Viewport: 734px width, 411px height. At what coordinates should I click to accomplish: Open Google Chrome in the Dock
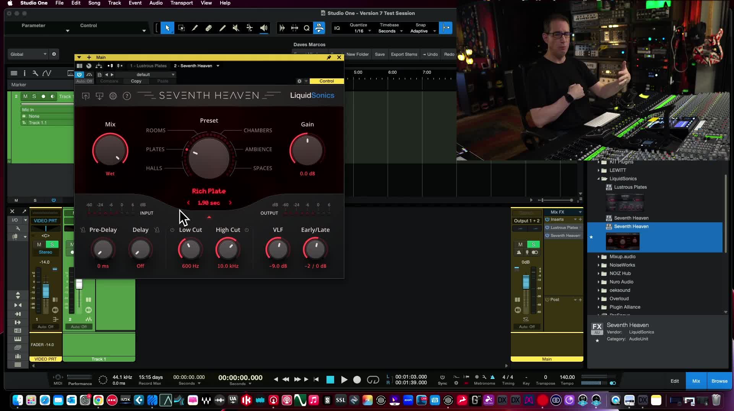[x=98, y=400]
